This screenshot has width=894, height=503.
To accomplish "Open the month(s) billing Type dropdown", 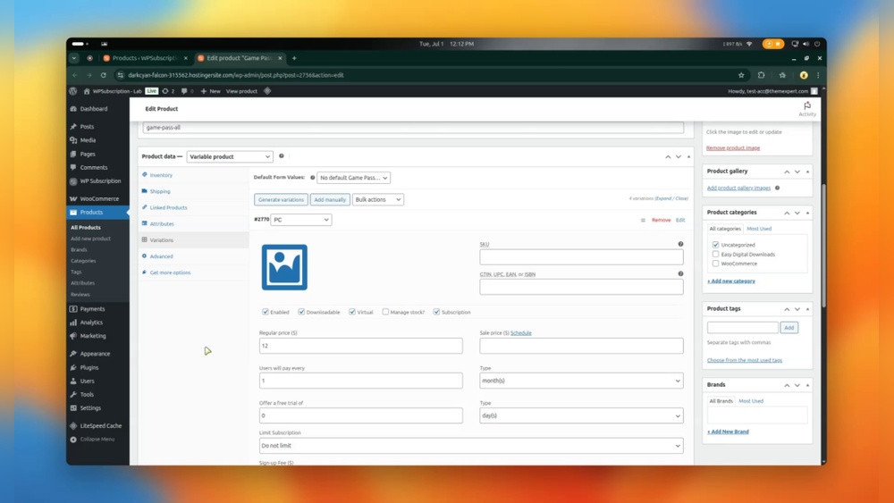I will click(x=581, y=381).
